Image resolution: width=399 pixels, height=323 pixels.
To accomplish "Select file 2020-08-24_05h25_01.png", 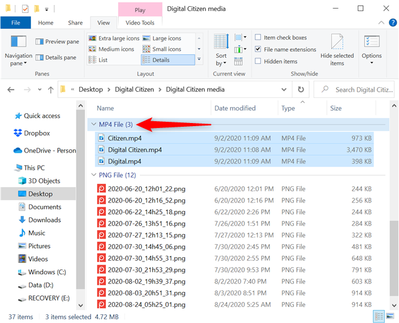I will click(x=234, y=305).
